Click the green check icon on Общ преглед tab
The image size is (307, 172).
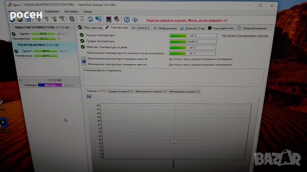pos(80,27)
